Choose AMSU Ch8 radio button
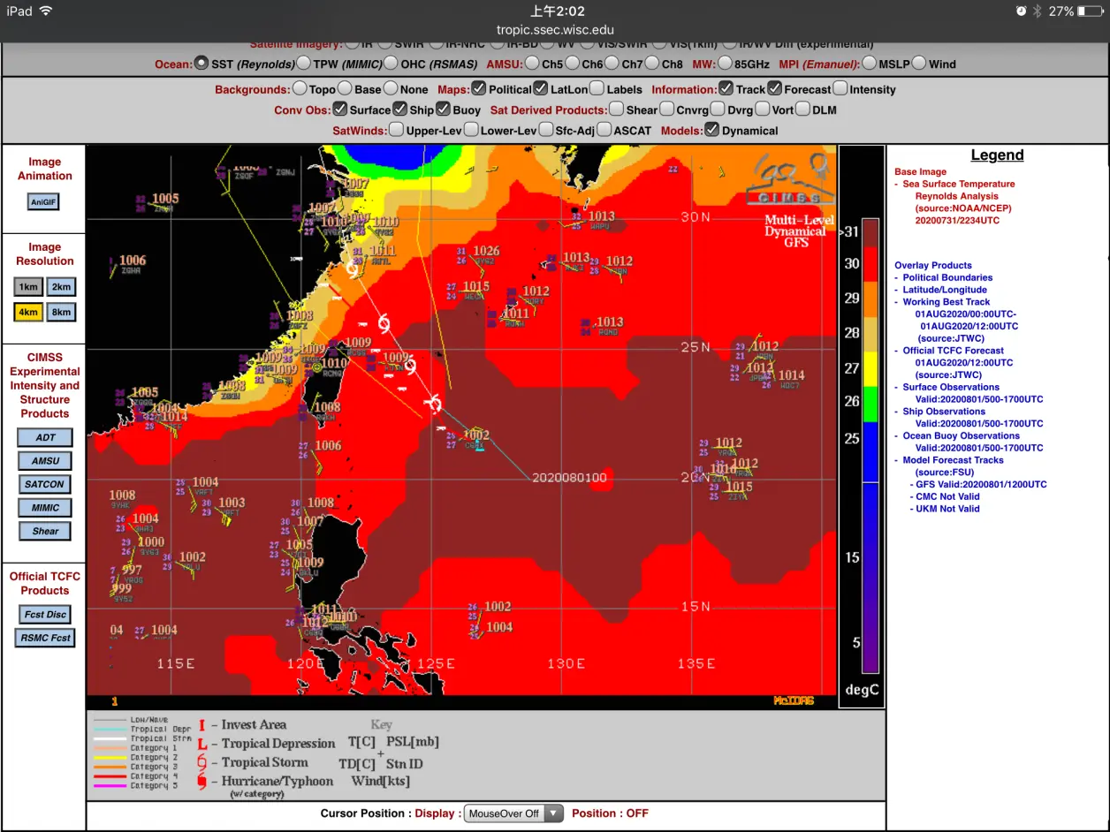This screenshot has width=1110, height=832. 652,64
